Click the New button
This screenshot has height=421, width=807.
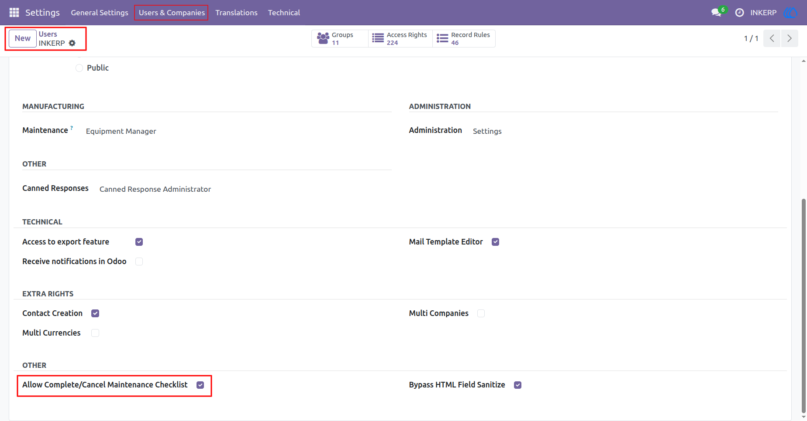pyautogui.click(x=23, y=38)
